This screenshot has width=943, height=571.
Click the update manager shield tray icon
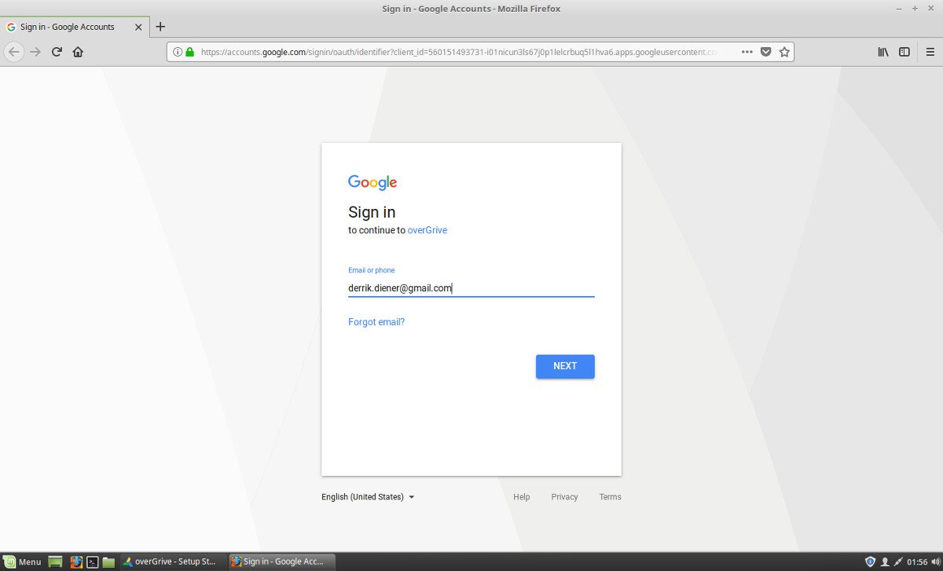870,562
